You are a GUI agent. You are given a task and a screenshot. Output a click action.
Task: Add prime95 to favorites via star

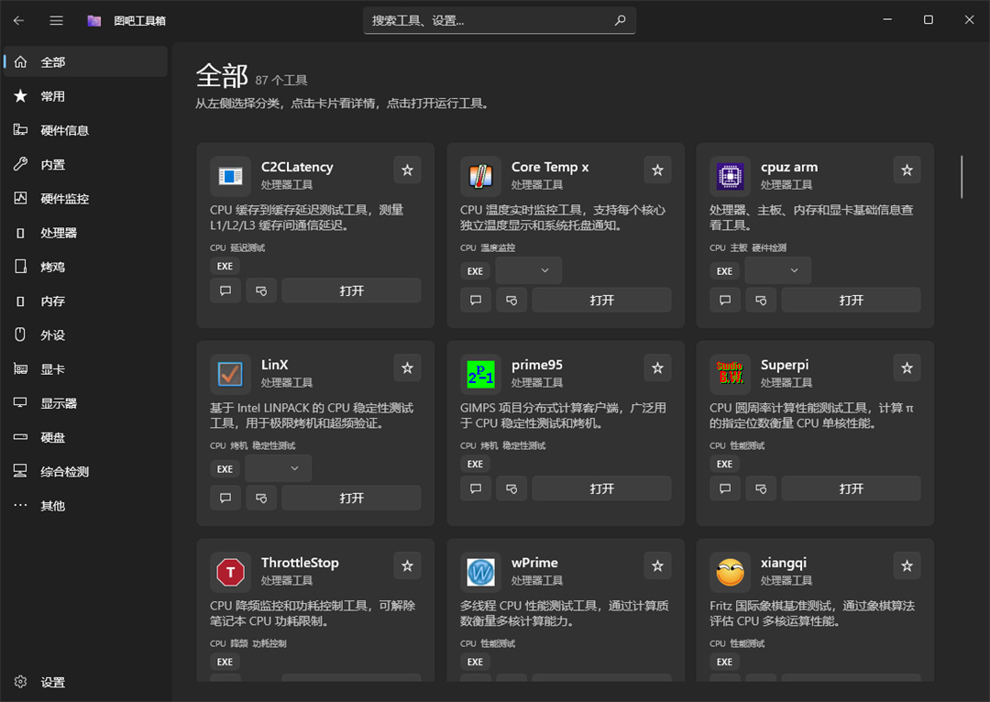pyautogui.click(x=657, y=367)
